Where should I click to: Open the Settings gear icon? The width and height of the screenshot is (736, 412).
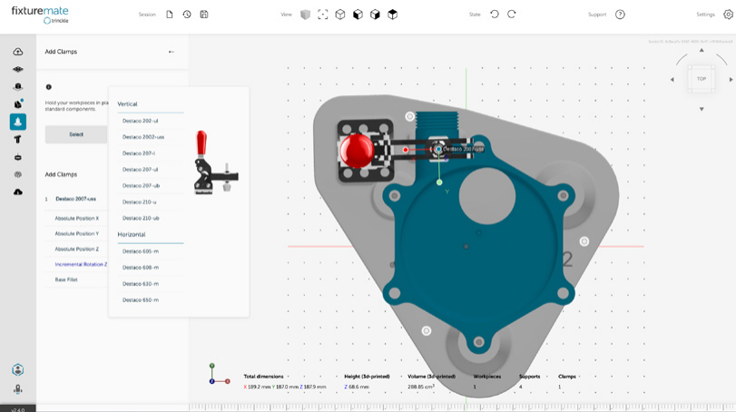click(x=728, y=15)
